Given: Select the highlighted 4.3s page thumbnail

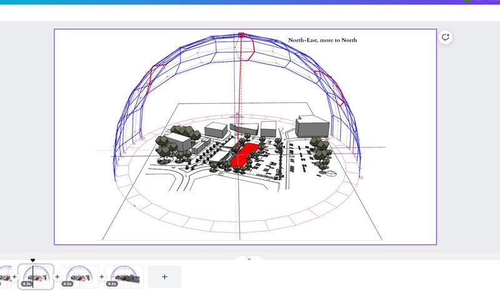Looking at the screenshot, I should (36, 277).
